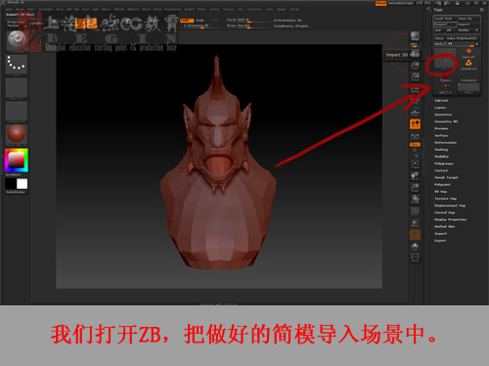489x366 pixels.
Task: Expand the Layers section
Action: tap(440, 108)
